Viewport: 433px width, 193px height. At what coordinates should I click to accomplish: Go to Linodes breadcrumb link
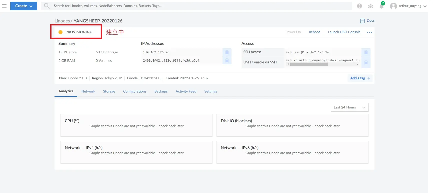[x=62, y=21]
